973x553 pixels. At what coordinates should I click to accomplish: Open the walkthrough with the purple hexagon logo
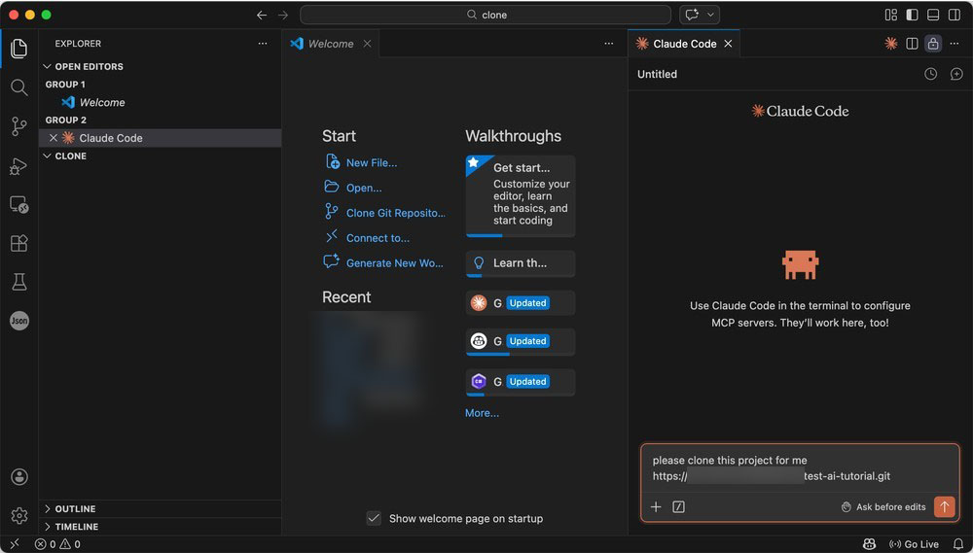click(x=521, y=382)
